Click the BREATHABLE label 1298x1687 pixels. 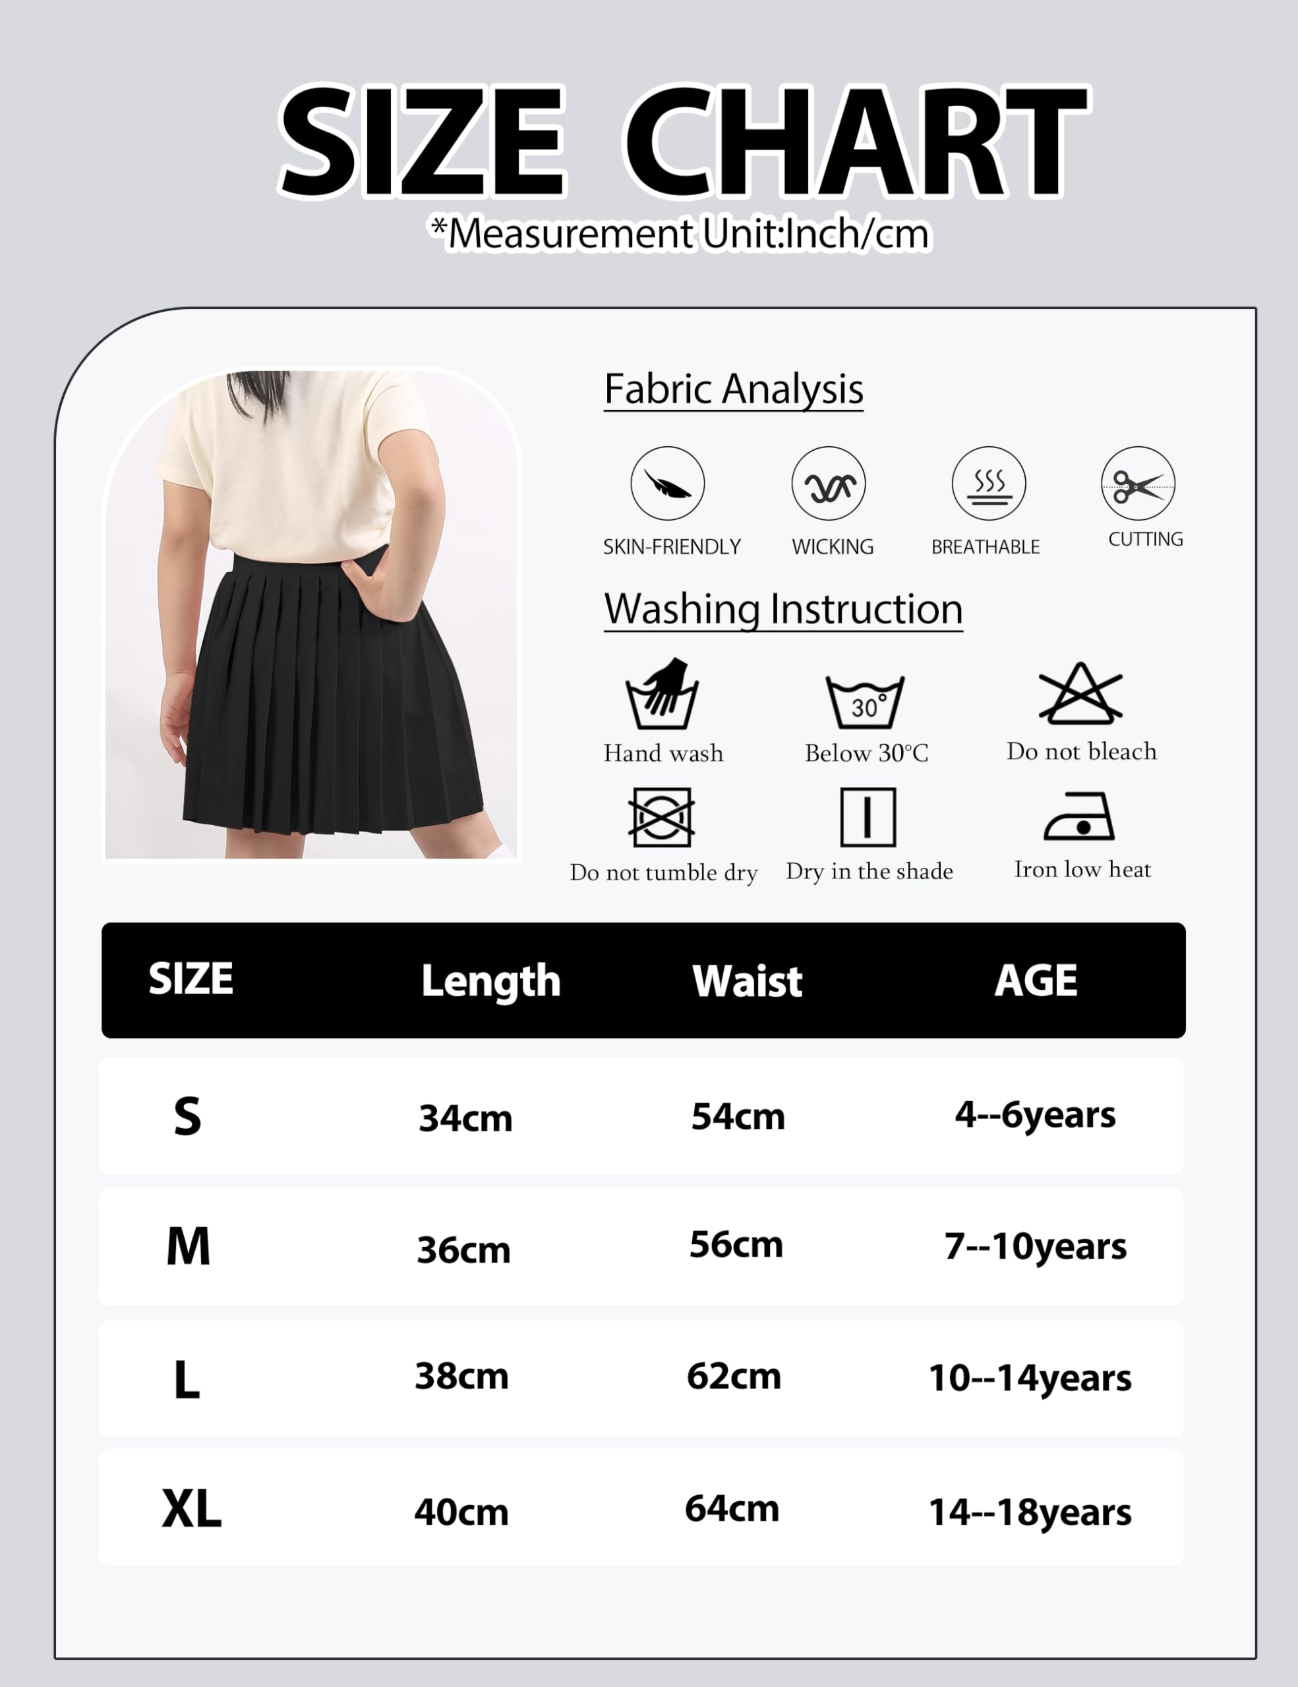pyautogui.click(x=985, y=547)
